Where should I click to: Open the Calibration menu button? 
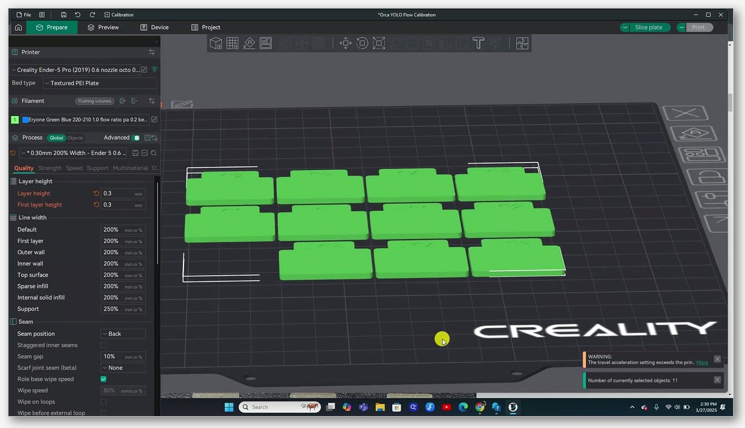(x=119, y=15)
